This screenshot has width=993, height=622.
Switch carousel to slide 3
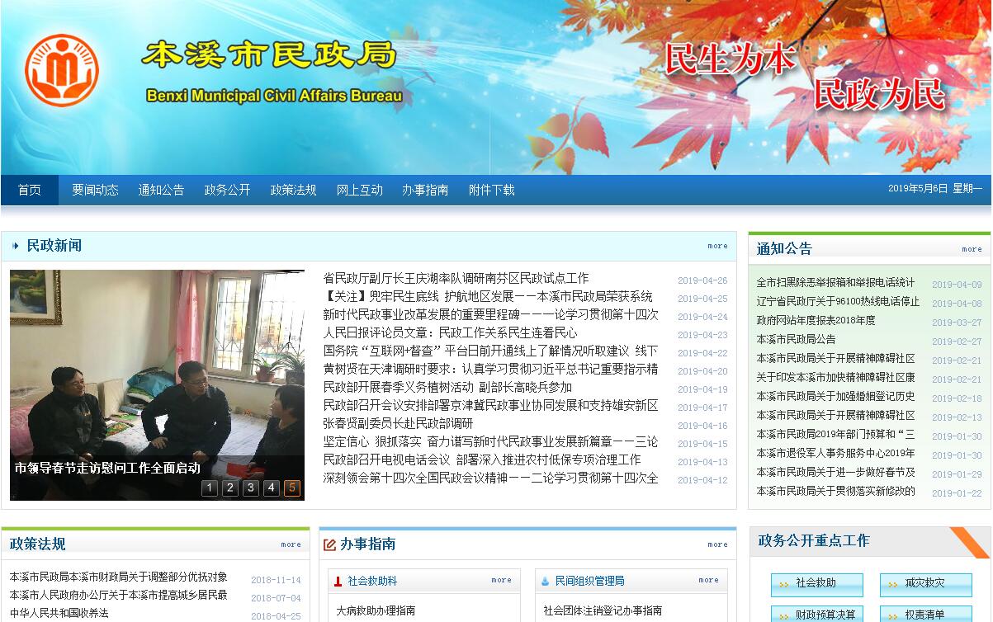click(x=251, y=488)
